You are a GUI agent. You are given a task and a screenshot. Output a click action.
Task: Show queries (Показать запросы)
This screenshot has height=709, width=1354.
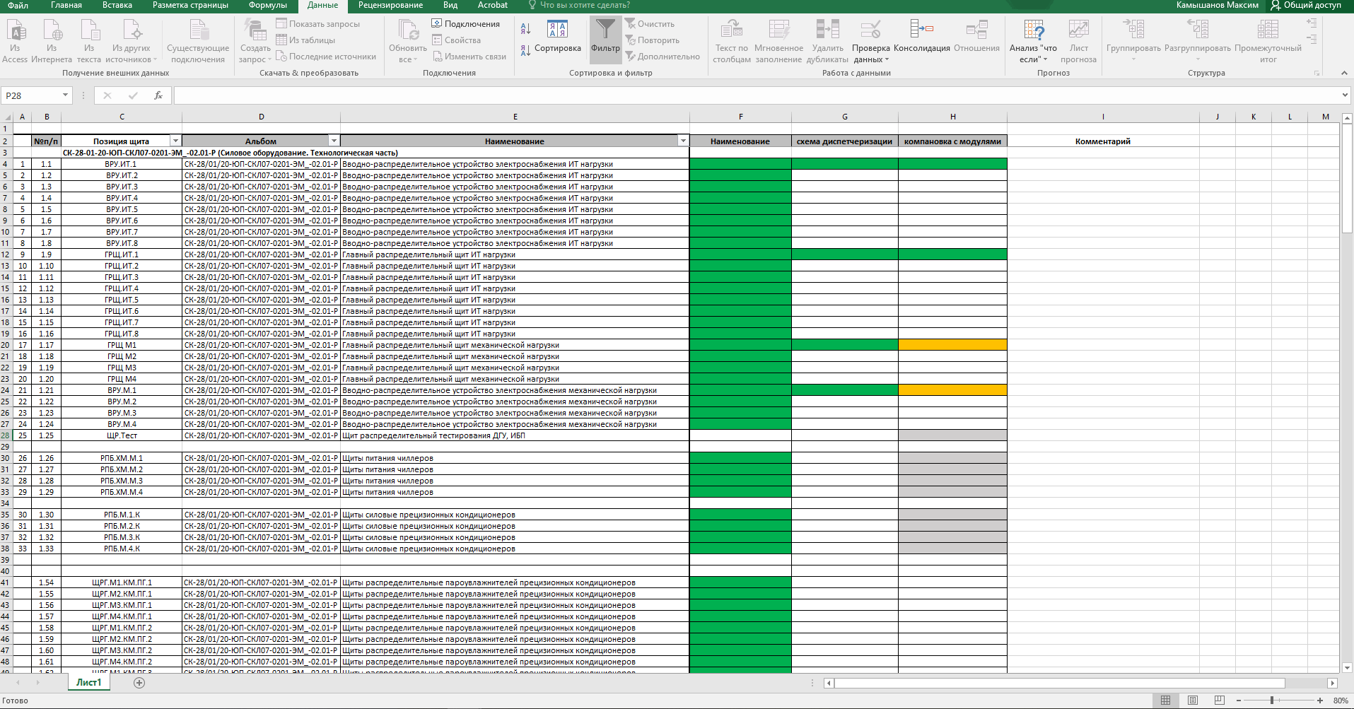(x=317, y=24)
